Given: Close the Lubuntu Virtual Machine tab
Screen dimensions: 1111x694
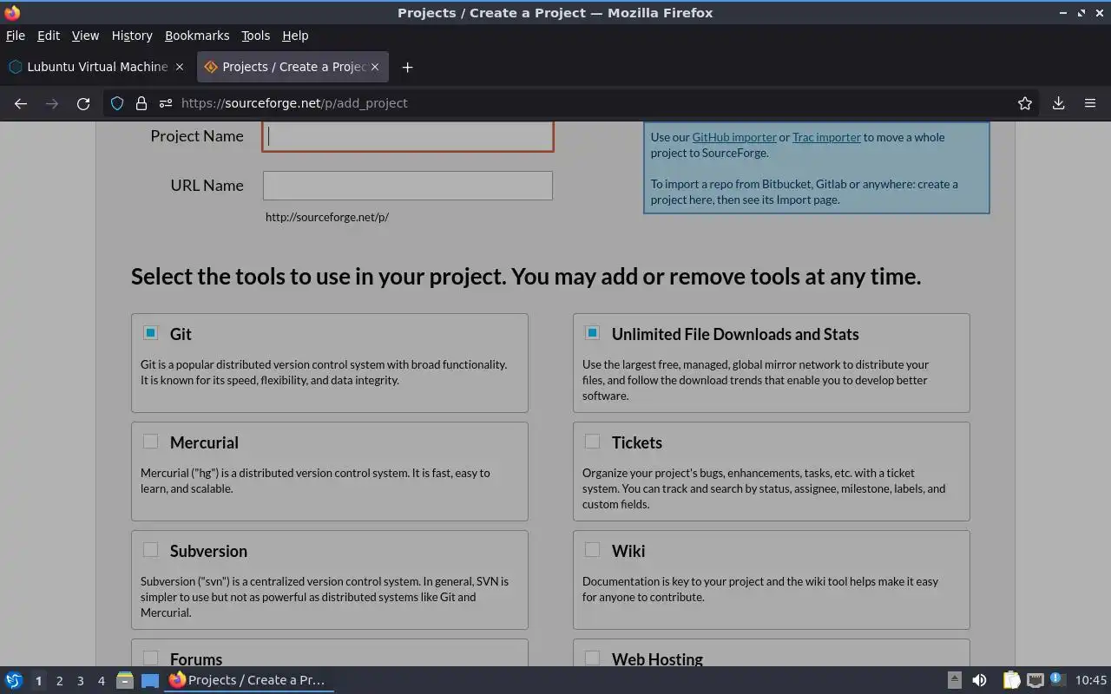Looking at the screenshot, I should click(180, 67).
